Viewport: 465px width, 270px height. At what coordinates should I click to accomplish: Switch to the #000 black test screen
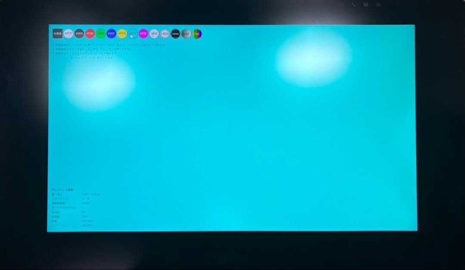(80, 33)
